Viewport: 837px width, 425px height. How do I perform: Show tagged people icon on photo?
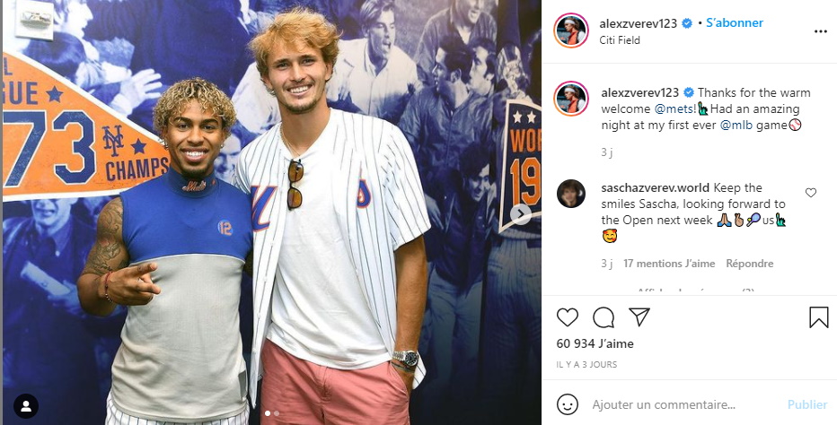click(26, 406)
